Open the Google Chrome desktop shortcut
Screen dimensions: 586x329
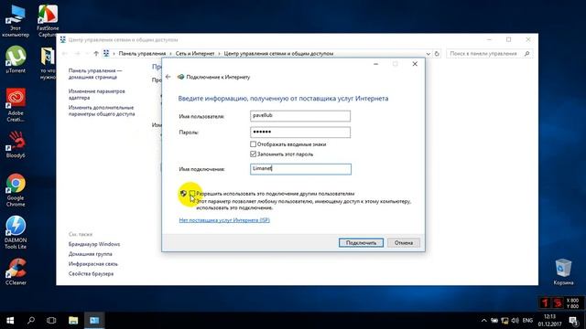(x=16, y=190)
